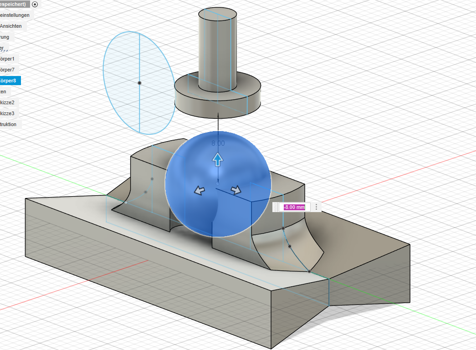Click the Konstruktion folder in browser
The image size is (476, 350).
[9, 124]
